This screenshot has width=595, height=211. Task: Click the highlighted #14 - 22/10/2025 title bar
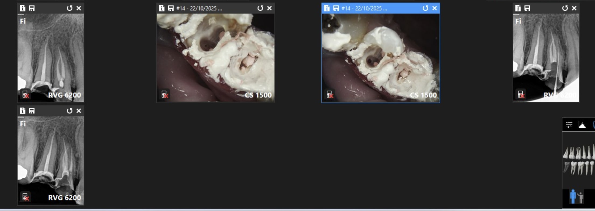377,8
